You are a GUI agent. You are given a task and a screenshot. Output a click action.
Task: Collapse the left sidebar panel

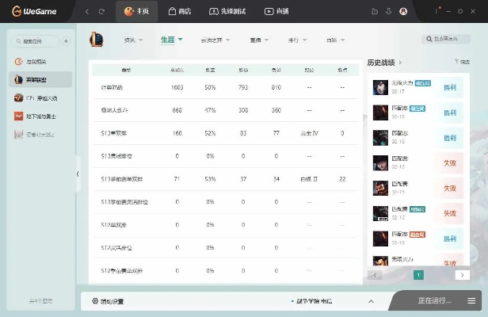(78, 174)
